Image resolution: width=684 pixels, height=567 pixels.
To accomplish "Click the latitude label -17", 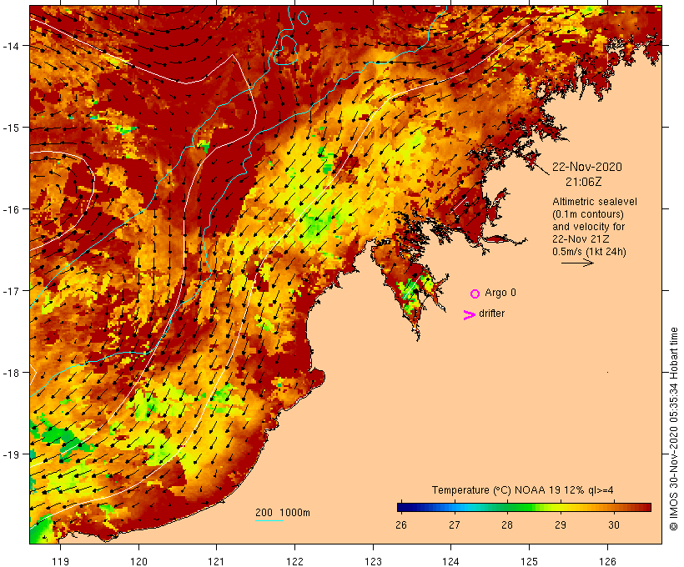I will coord(10,290).
